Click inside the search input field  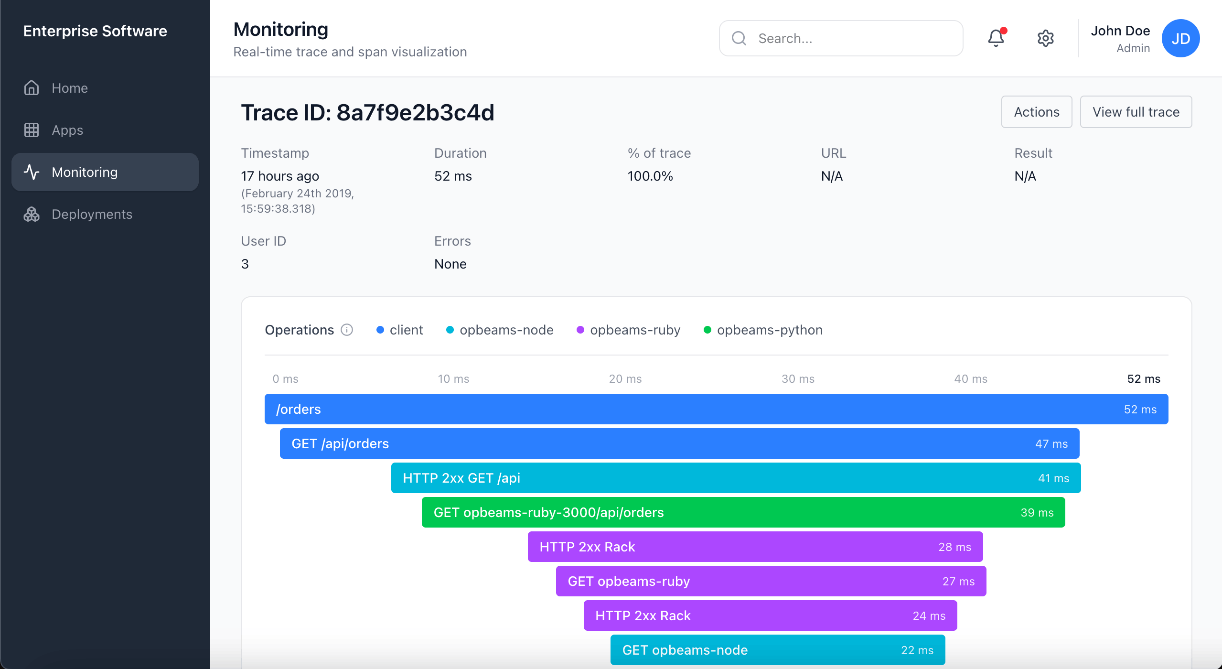pos(841,38)
